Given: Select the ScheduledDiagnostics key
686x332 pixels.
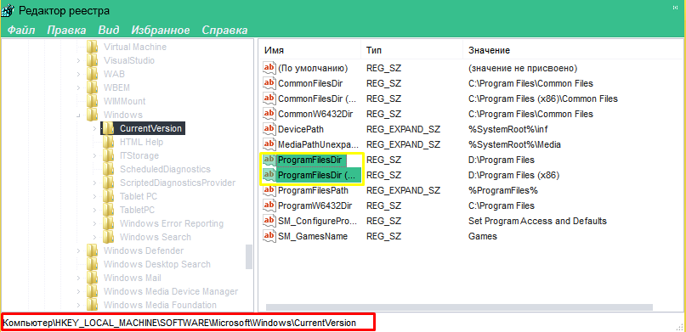Looking at the screenshot, I should tap(165, 169).
